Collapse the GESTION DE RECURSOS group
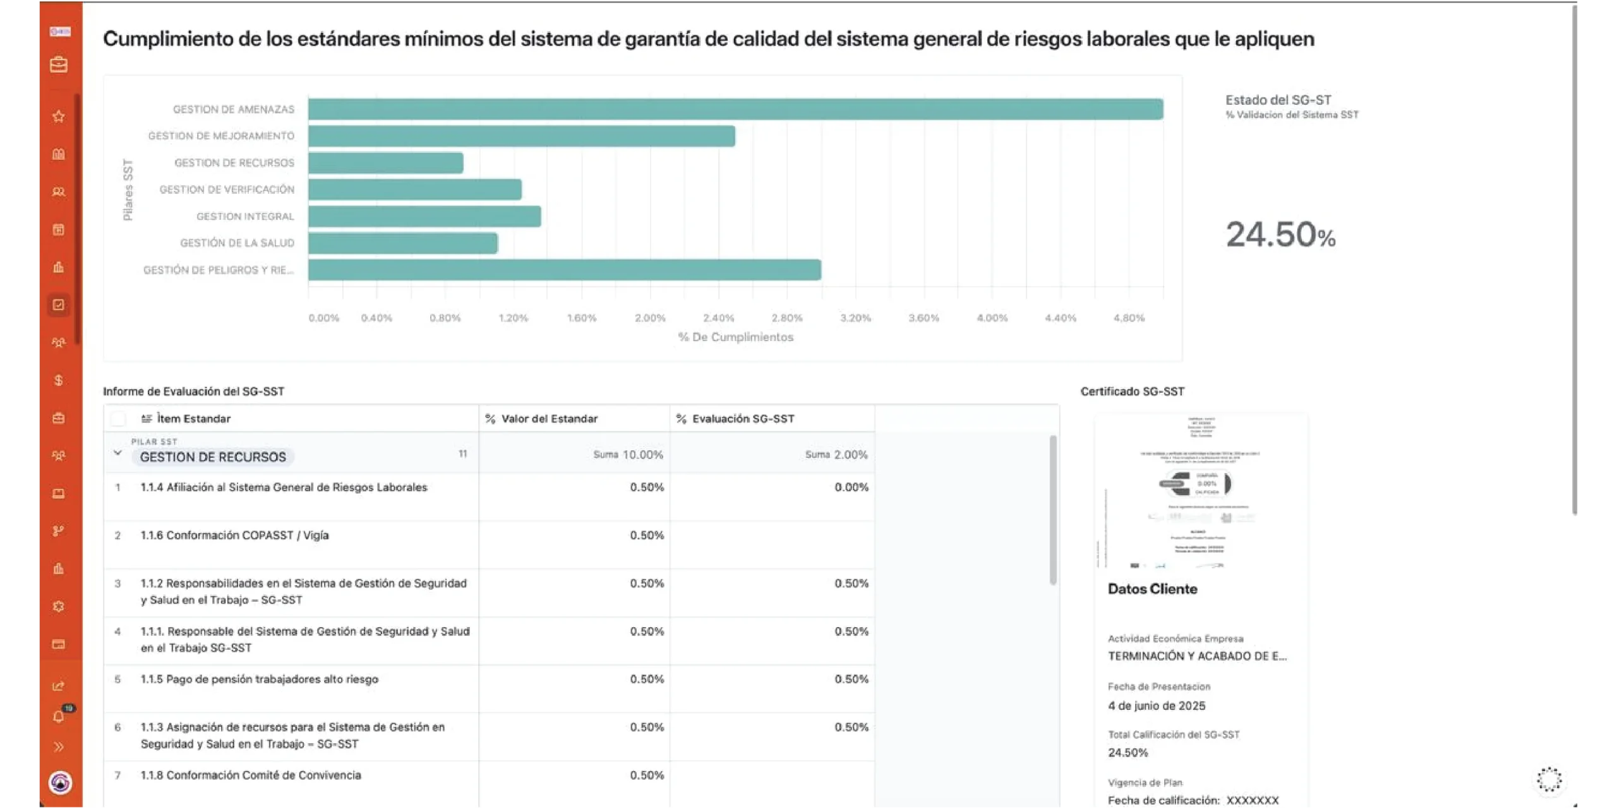The image size is (1617, 809). [117, 453]
